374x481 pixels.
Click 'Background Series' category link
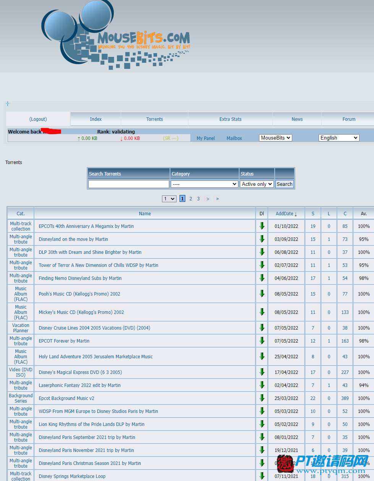click(x=21, y=398)
